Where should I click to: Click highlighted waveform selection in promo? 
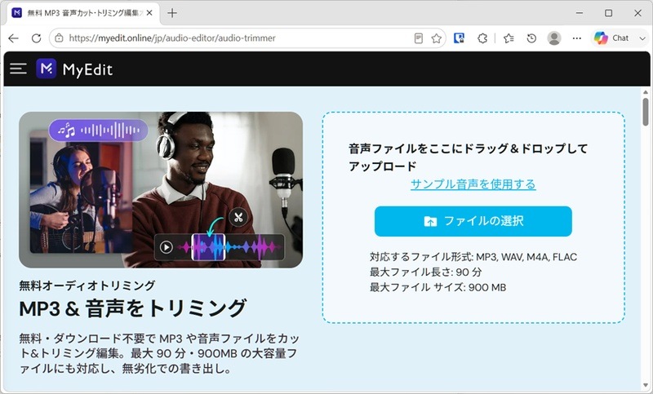pyautogui.click(x=208, y=247)
